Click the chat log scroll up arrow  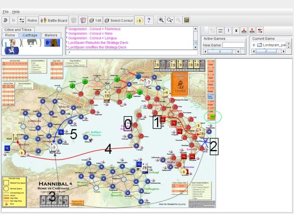point(195,29)
